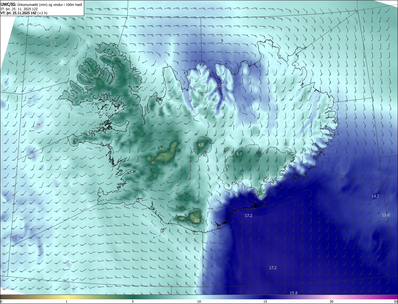Screen dimensions: 398x304
Task: Click the 13.0 value label
Action: tap(386, 215)
